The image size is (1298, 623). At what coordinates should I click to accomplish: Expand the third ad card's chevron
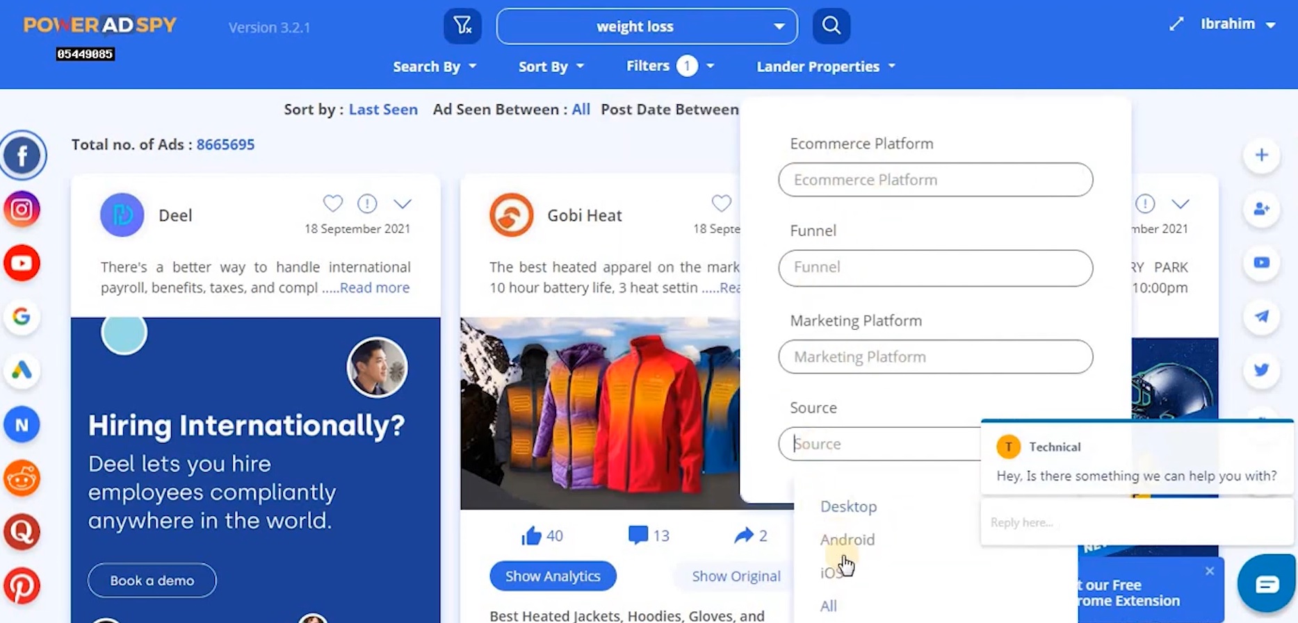pos(1181,203)
